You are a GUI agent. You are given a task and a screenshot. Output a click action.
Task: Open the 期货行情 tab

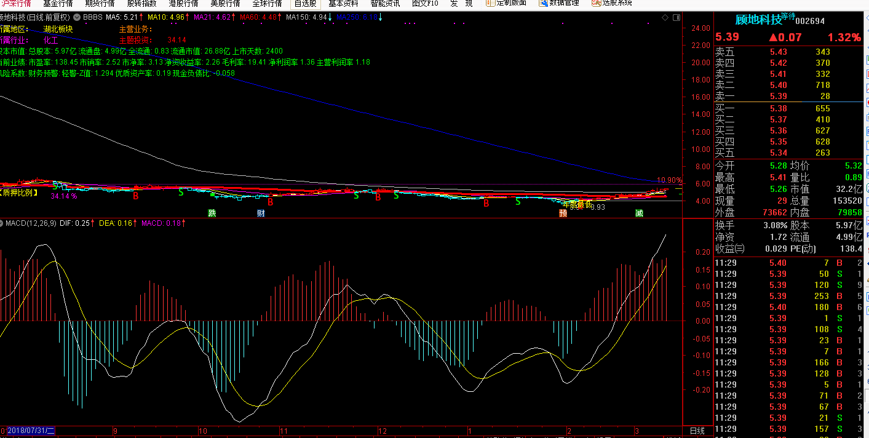100,3
